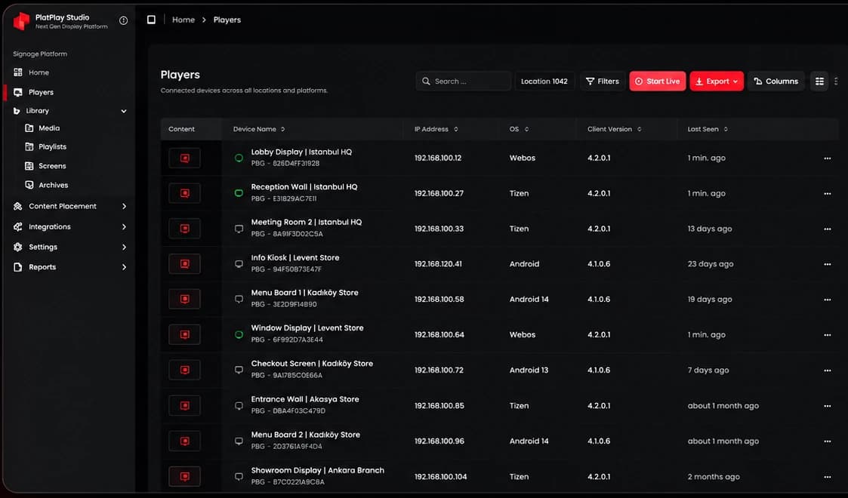
Task: Click the Start Live button
Action: (658, 81)
